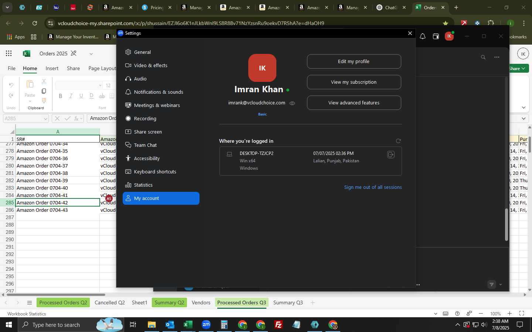Click the Excel logo icon

point(27,53)
